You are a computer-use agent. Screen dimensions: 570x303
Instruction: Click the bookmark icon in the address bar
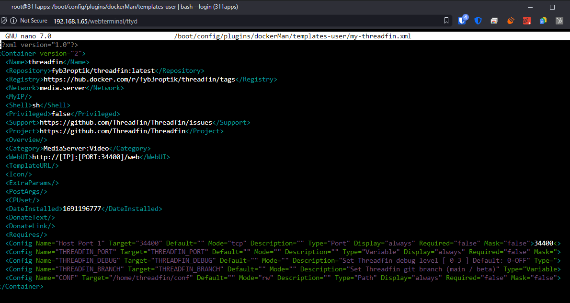click(446, 21)
